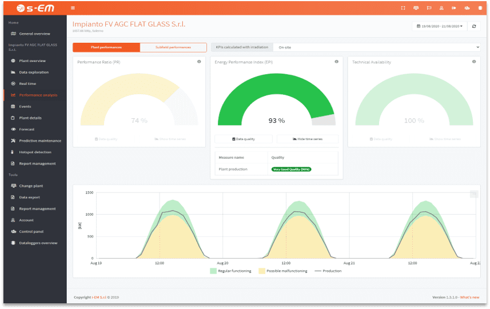Click Hide time series button under EPI

(308, 139)
